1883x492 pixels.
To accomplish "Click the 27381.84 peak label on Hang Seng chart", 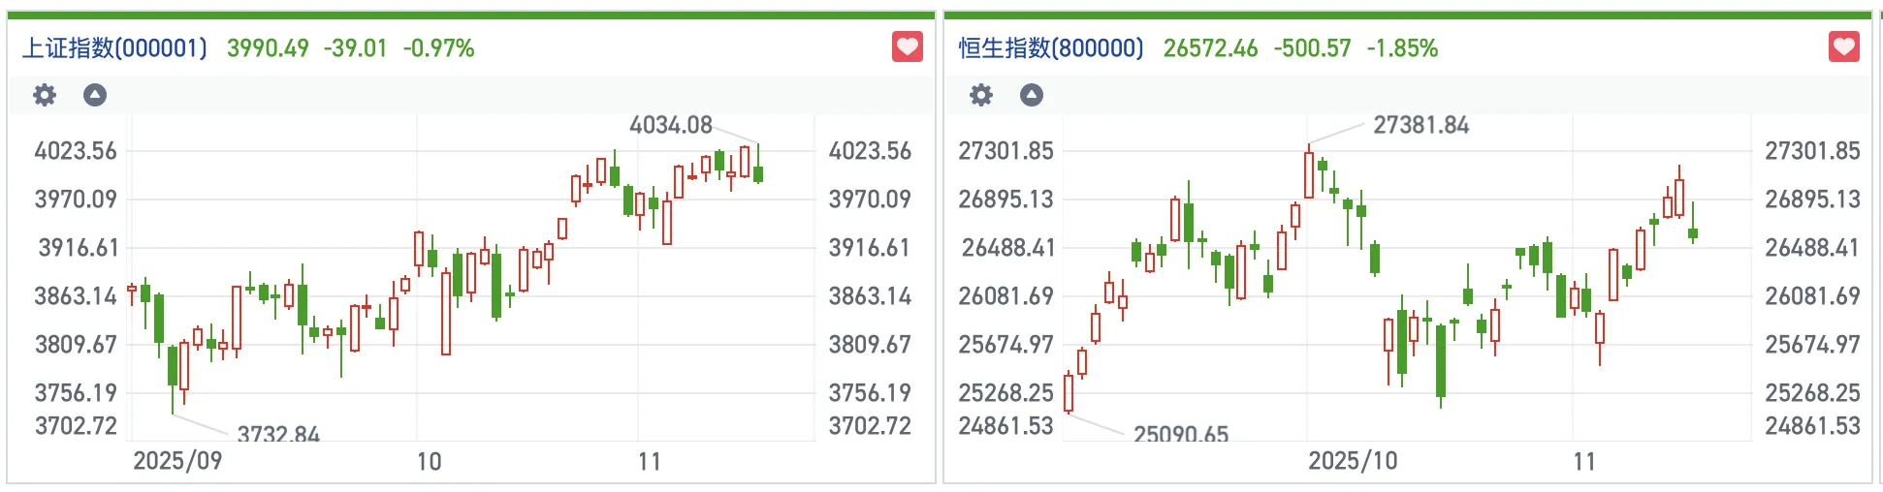I will click(x=1420, y=125).
